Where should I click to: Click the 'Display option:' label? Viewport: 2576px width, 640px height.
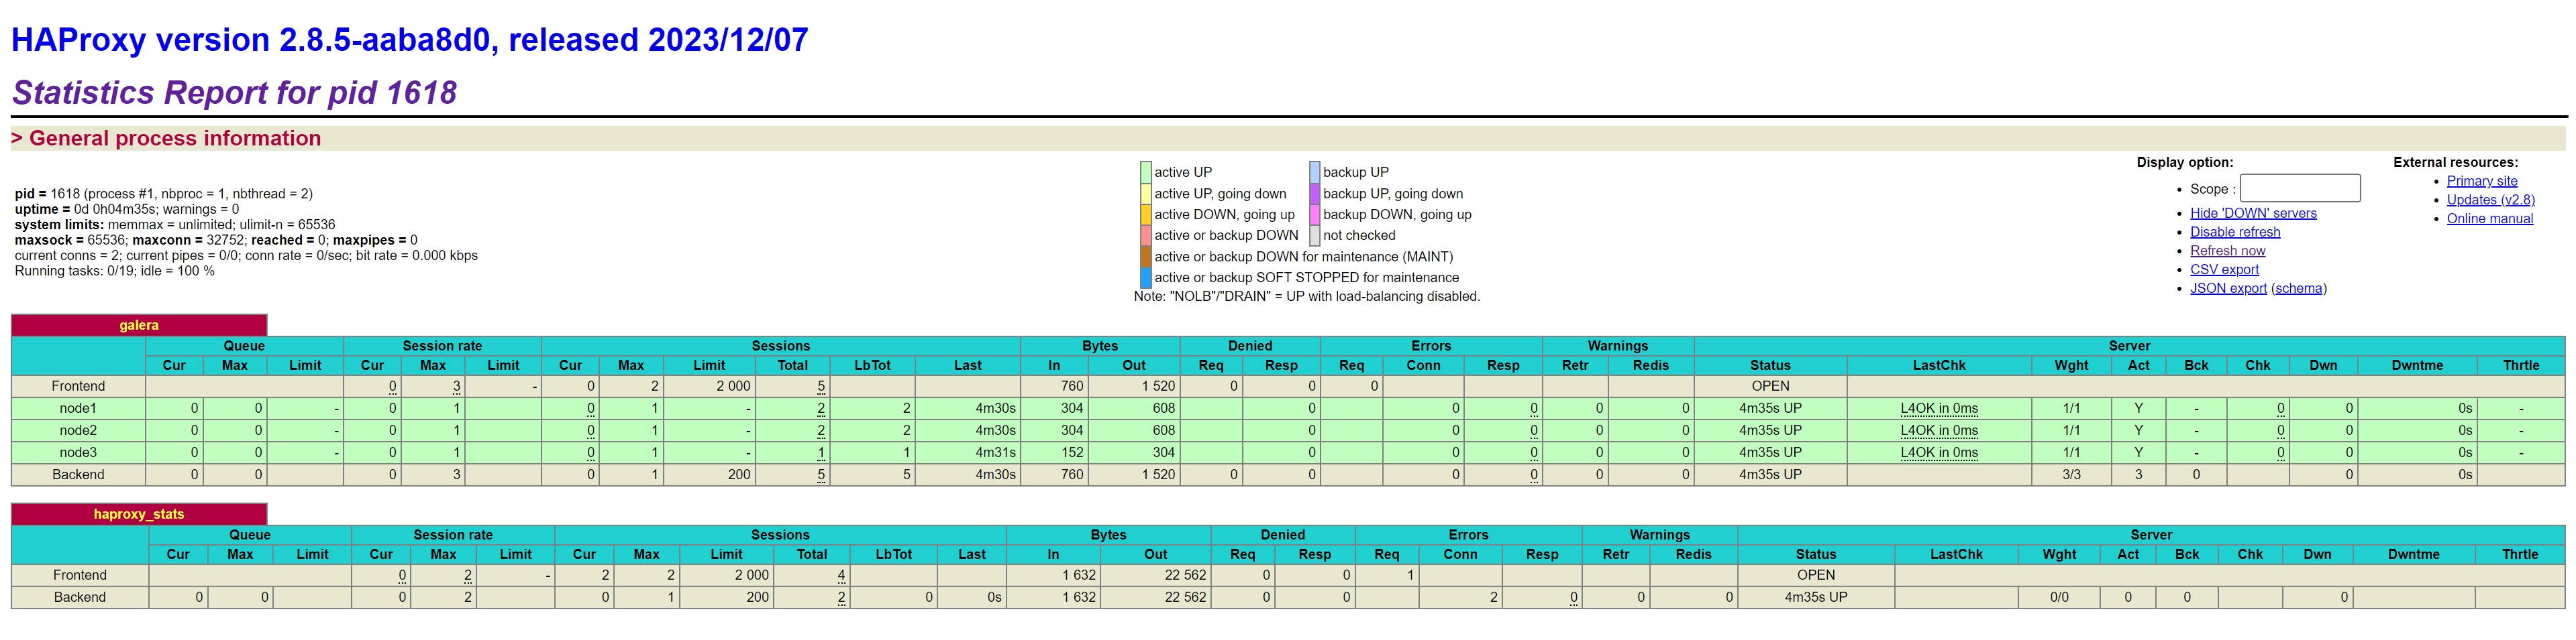click(2185, 163)
